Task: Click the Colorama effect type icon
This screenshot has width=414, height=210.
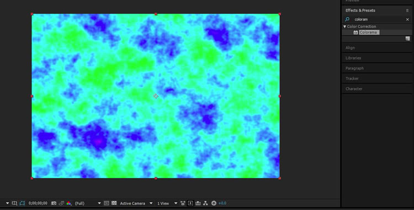Action: (355, 32)
